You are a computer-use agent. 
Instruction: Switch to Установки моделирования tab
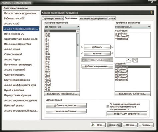click(x=93, y=19)
